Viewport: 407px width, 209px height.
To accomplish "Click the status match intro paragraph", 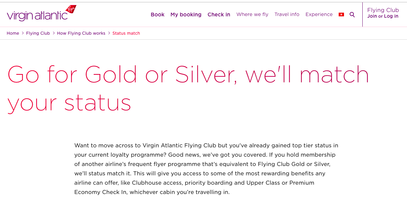I will click(x=206, y=169).
